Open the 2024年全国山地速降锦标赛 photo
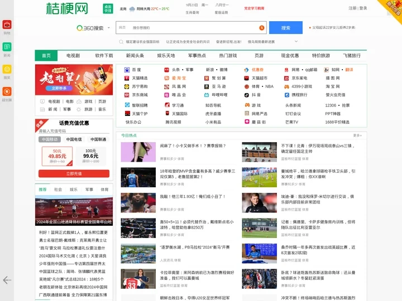The height and width of the screenshot is (301, 402). [74, 211]
